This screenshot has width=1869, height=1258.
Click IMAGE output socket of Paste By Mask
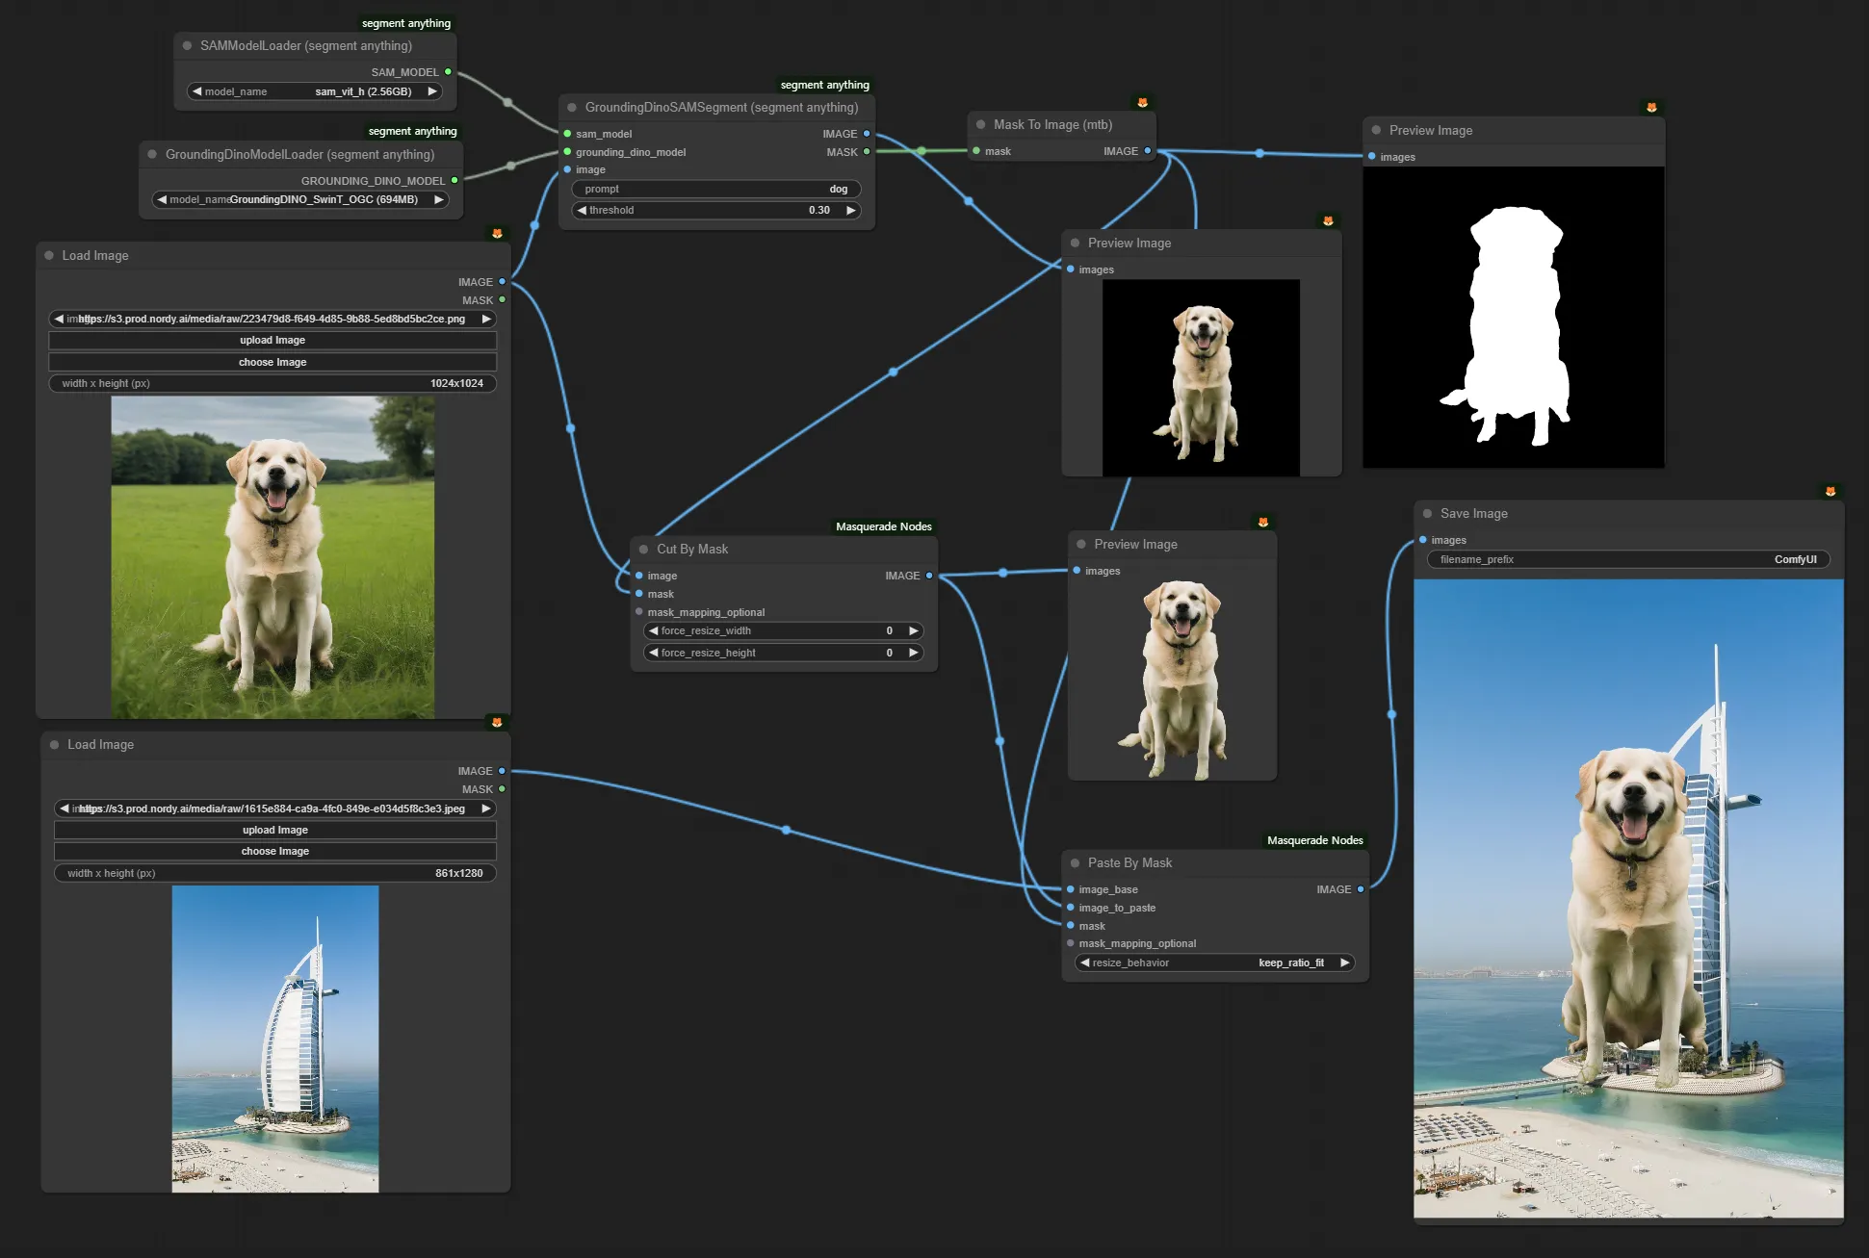[1361, 889]
